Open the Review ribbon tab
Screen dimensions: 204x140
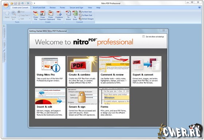pos(52,8)
